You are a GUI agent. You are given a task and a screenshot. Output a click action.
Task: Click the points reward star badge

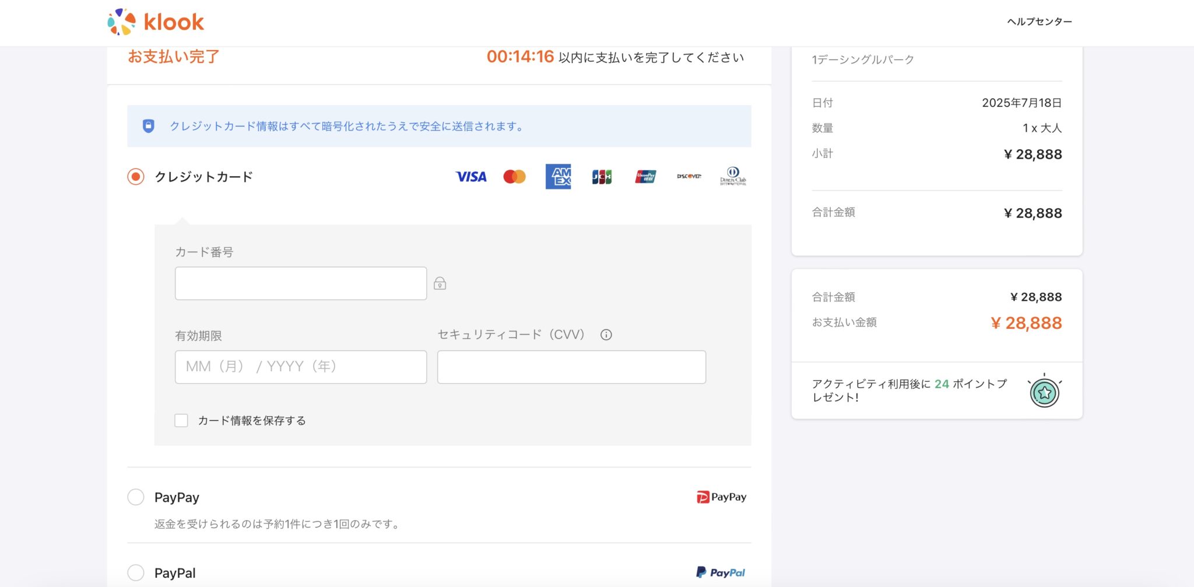coord(1044,393)
